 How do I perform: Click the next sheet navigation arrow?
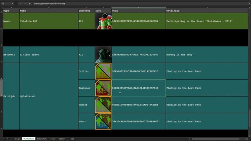[x=7, y=139]
